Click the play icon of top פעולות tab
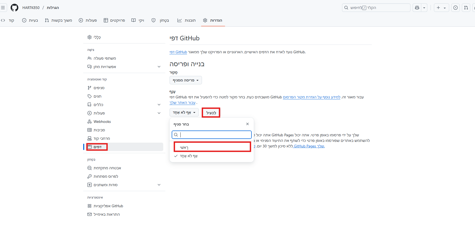The width and height of the screenshot is (475, 232). (81, 20)
